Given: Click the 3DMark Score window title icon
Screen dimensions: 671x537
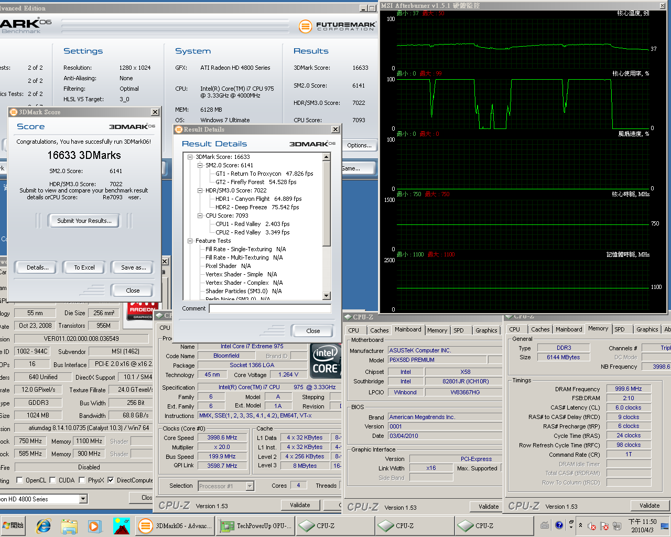Looking at the screenshot, I should click(x=14, y=112).
